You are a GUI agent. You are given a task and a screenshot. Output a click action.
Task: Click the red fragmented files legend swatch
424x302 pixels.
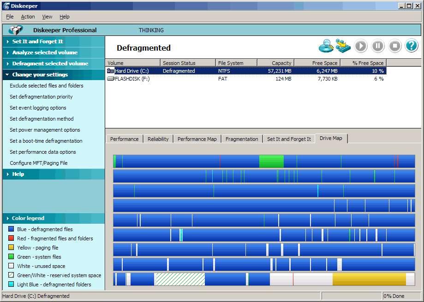click(x=12, y=238)
